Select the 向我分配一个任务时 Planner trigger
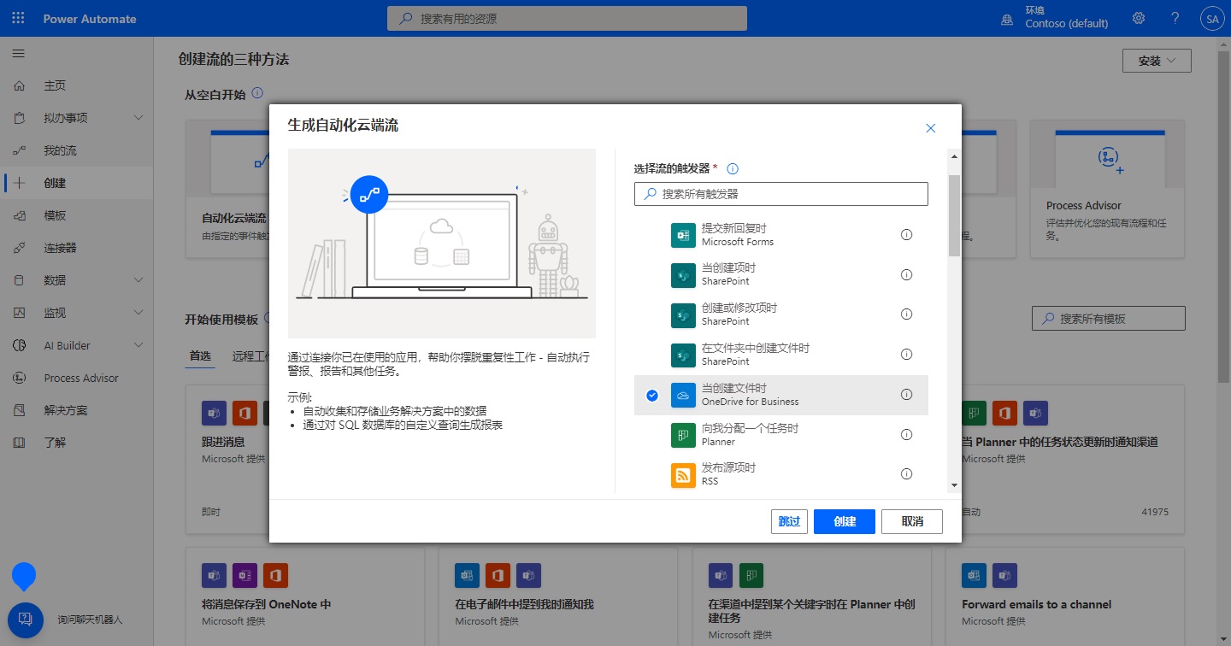 781,435
